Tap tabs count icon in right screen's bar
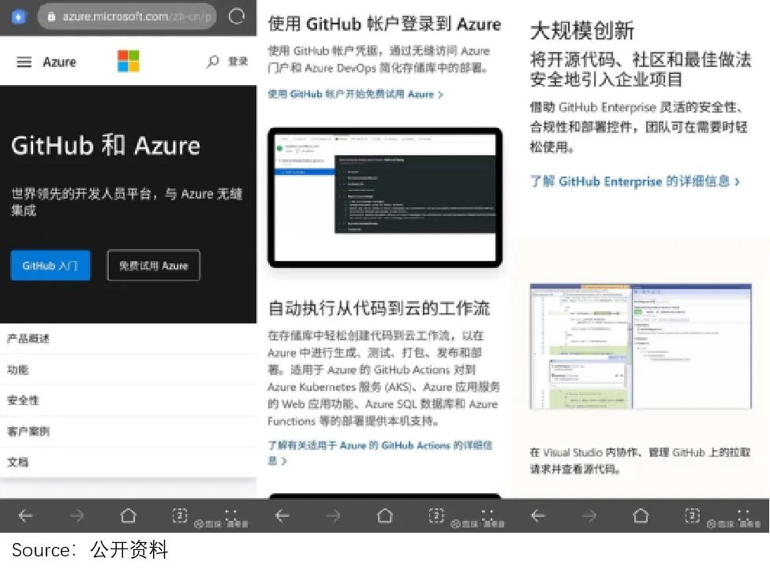 [x=693, y=515]
